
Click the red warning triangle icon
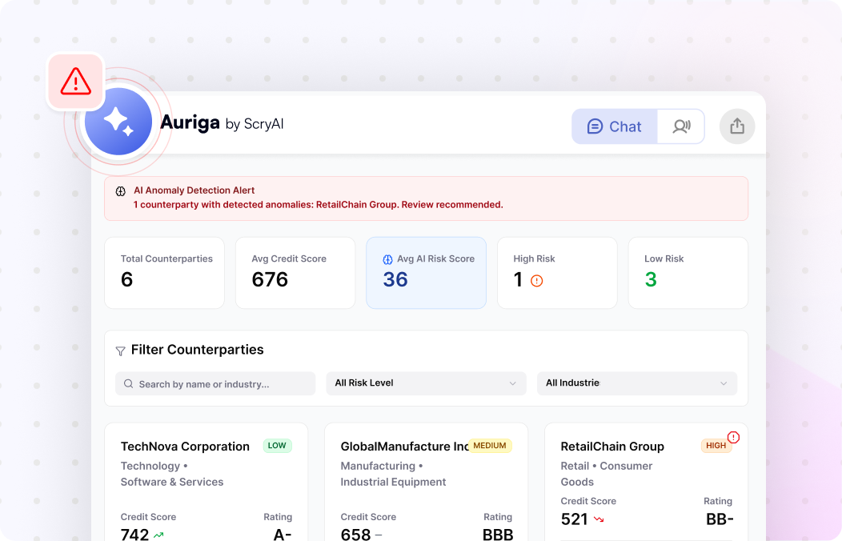point(76,82)
